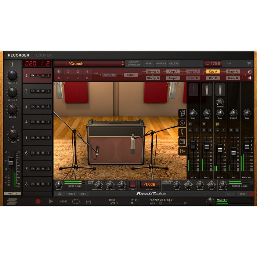The width and height of the screenshot is (257, 257).
Task: Click the record button in transport
Action: [38, 201]
